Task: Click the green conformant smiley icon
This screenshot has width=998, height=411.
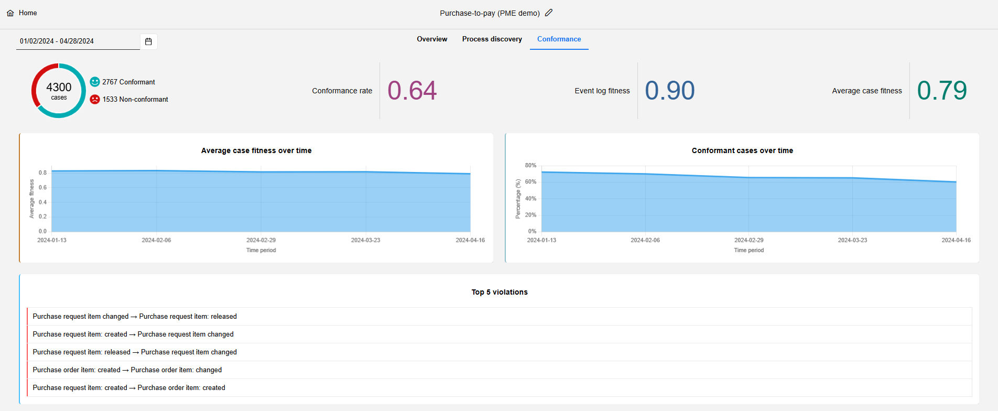Action: click(95, 82)
